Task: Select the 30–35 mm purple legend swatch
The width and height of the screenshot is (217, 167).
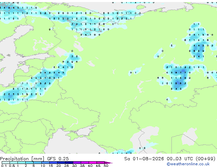Action: (x=77, y=163)
